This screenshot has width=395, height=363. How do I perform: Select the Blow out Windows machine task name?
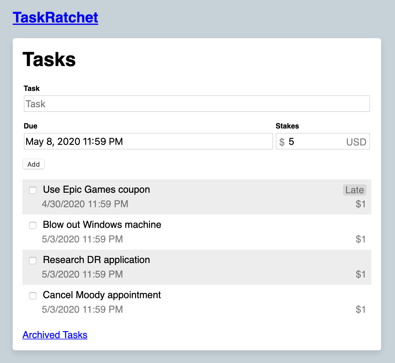pos(102,225)
